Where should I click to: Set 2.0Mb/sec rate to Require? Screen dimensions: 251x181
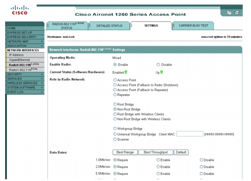pyautogui.click(x=115, y=167)
